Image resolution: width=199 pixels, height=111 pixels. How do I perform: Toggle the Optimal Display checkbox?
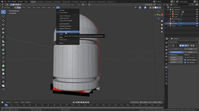click(x=185, y=60)
